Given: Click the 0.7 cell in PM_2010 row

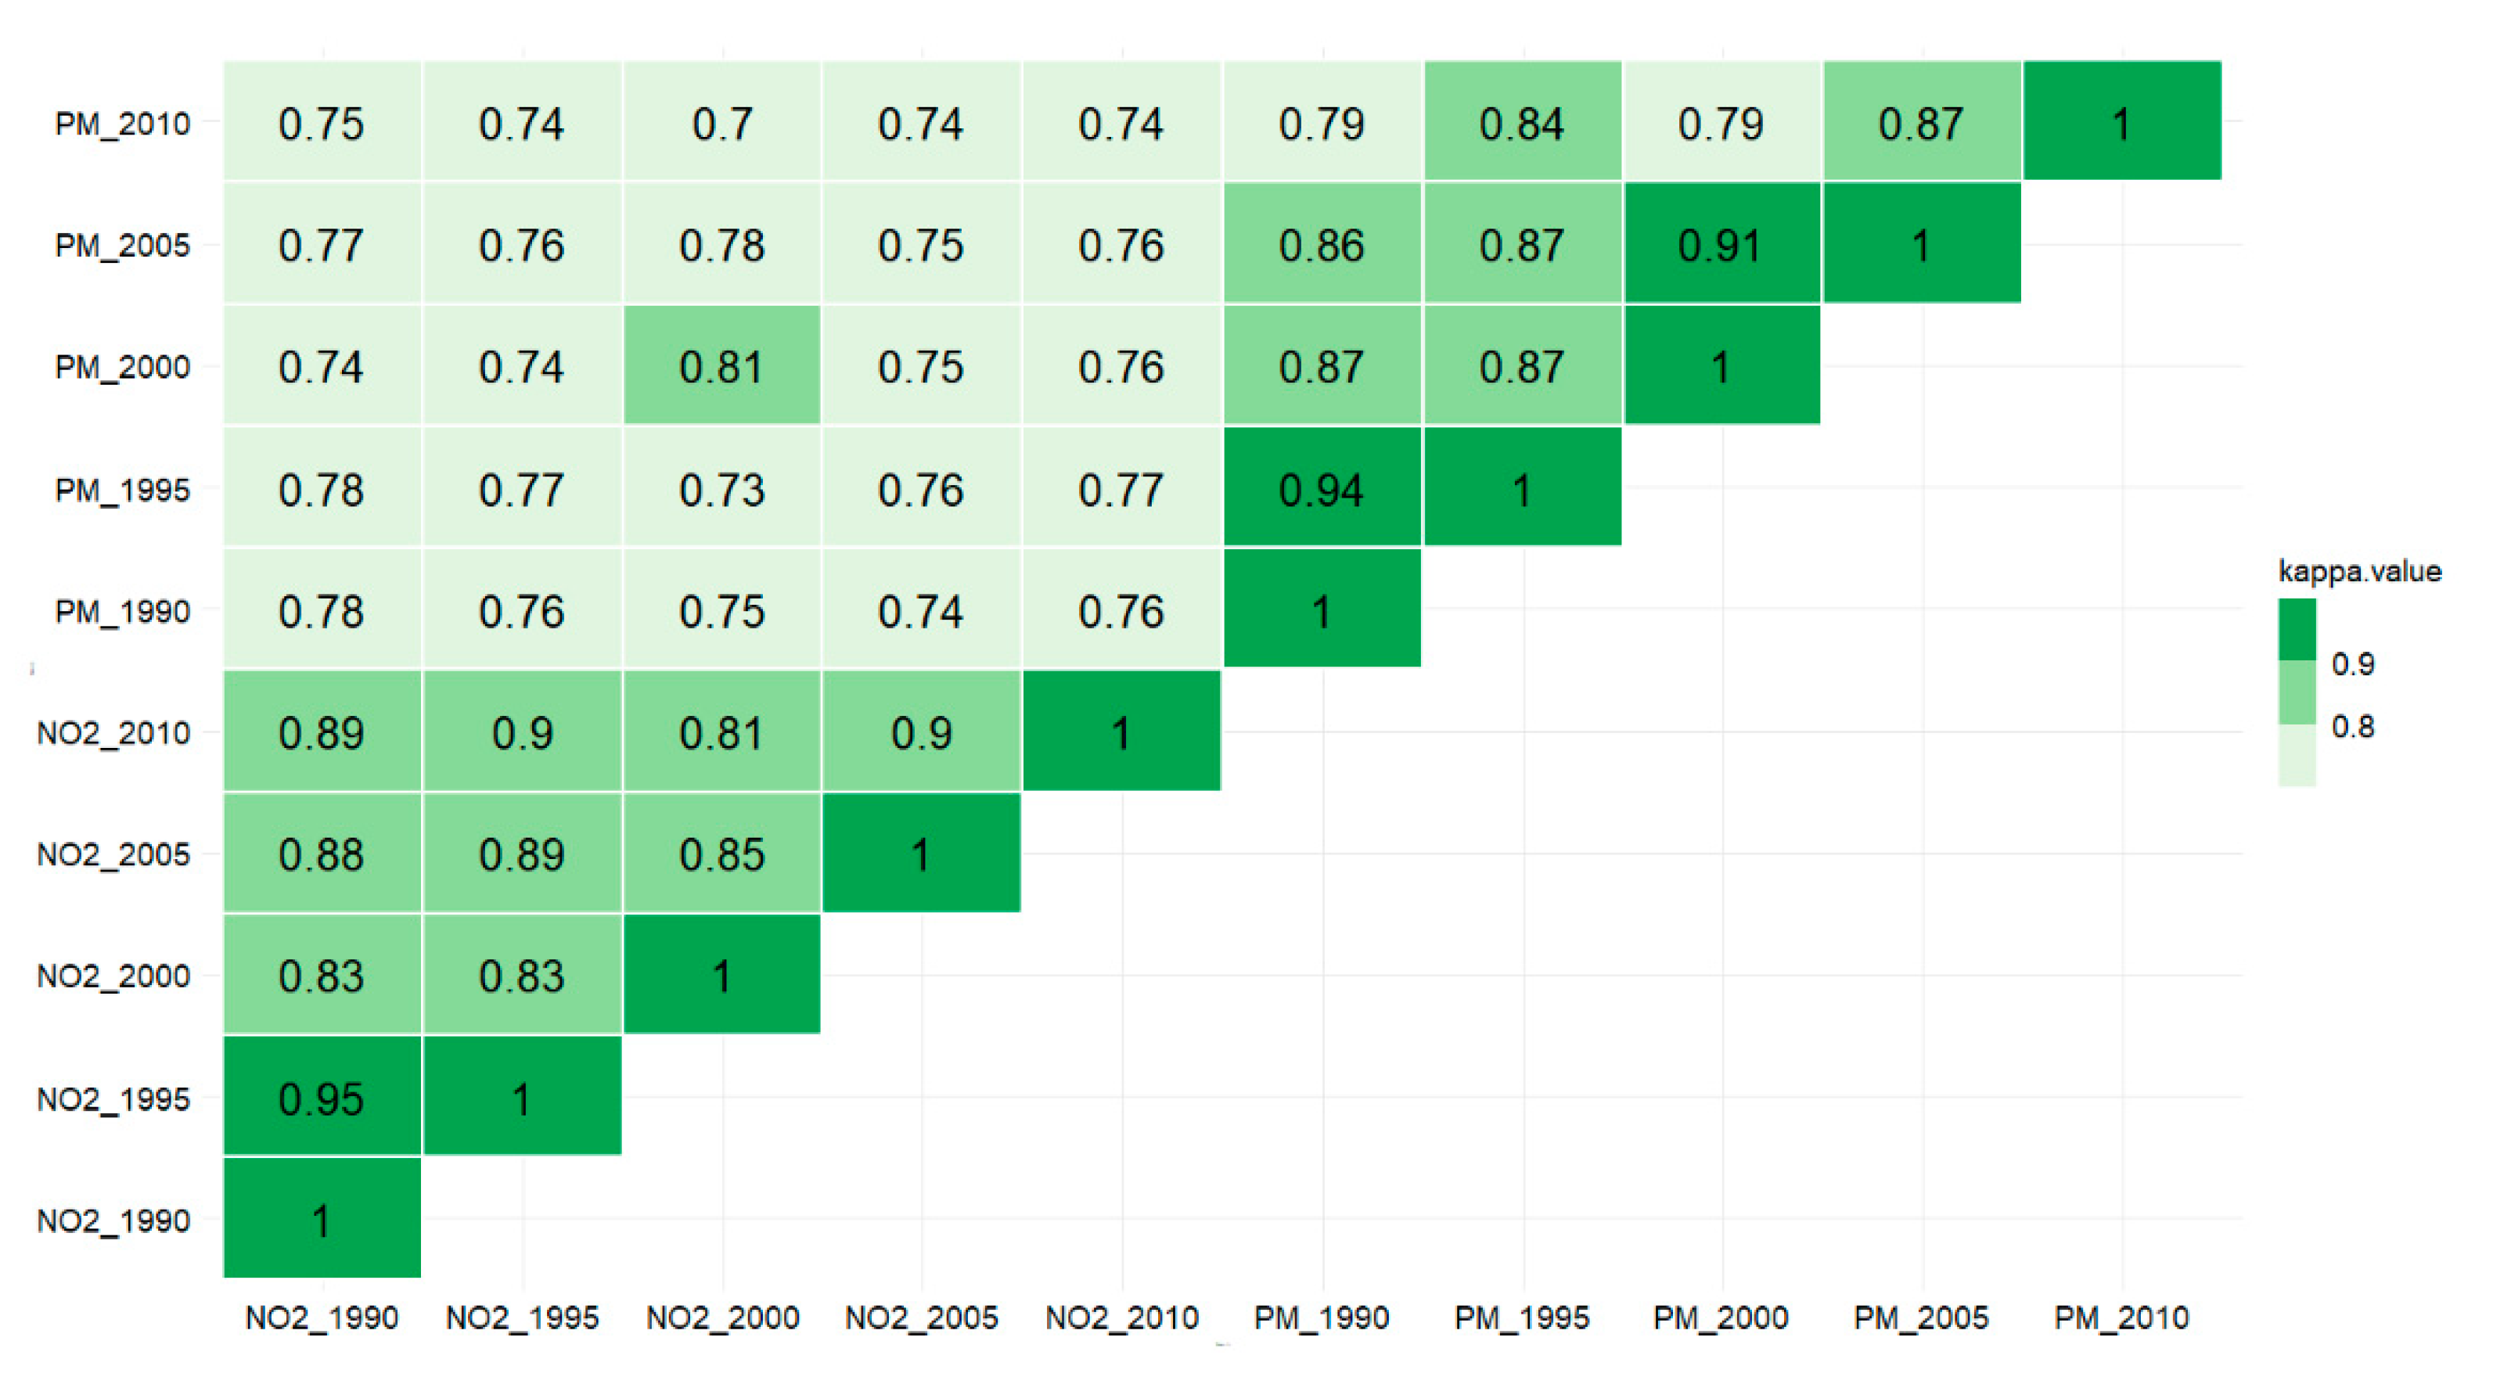Looking at the screenshot, I should coord(722,123).
